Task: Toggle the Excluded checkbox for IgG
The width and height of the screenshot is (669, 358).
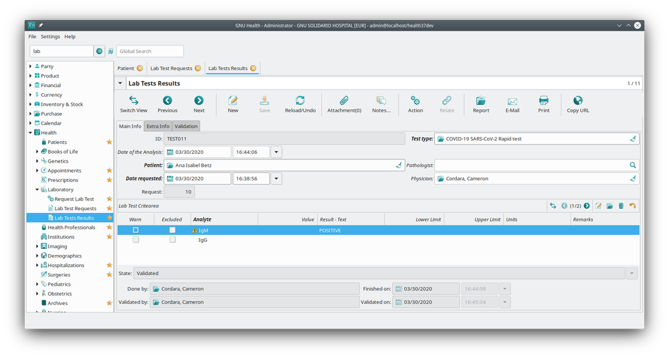Action: pyautogui.click(x=173, y=240)
